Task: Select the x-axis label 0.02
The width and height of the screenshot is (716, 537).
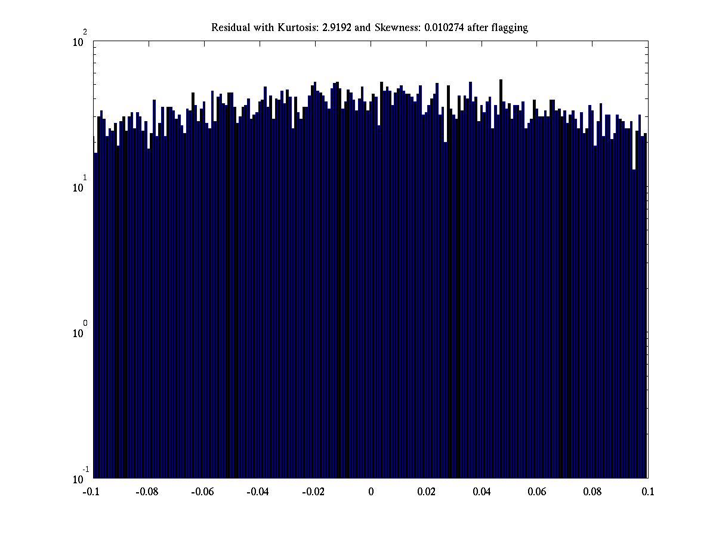Action: click(x=426, y=492)
